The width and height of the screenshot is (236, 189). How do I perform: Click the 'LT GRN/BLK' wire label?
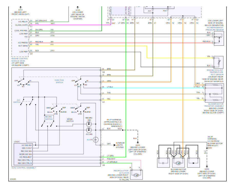click(112, 162)
